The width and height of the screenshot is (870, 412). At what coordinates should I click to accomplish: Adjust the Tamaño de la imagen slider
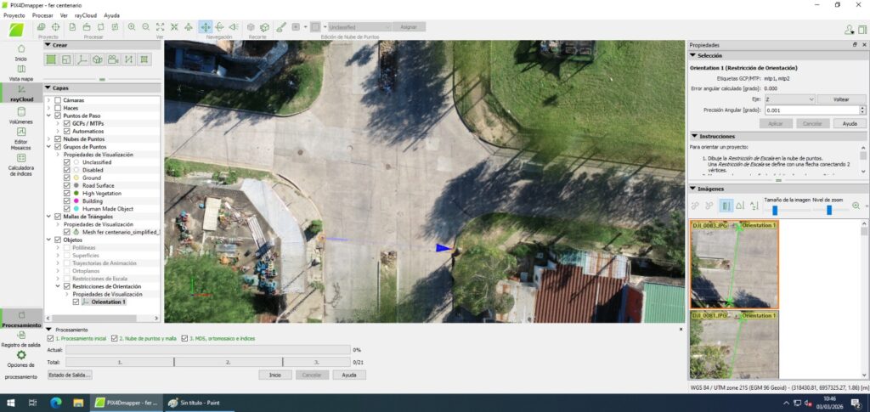tap(774, 211)
